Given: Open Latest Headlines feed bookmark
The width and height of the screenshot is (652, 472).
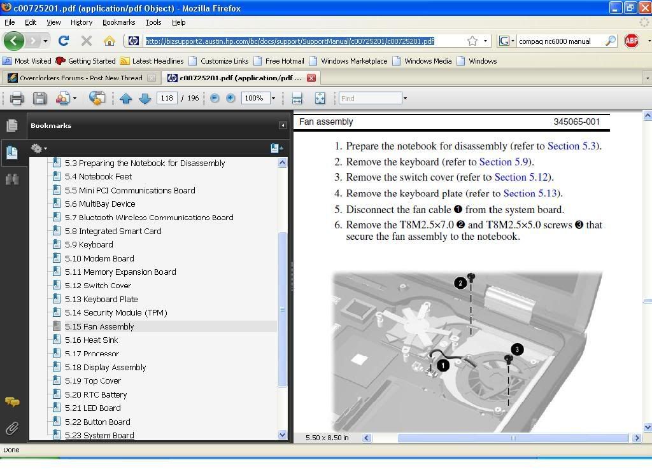Looking at the screenshot, I should (x=152, y=61).
